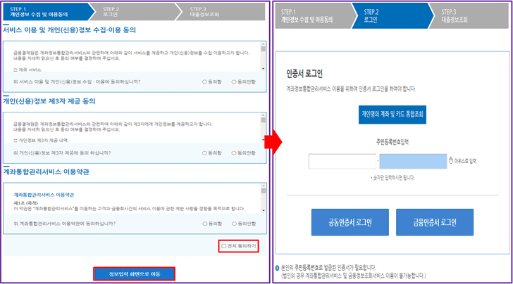Select 동의함 for 개인(신용)정보 제3자 제공
The width and height of the screenshot is (513, 284).
click(x=204, y=153)
